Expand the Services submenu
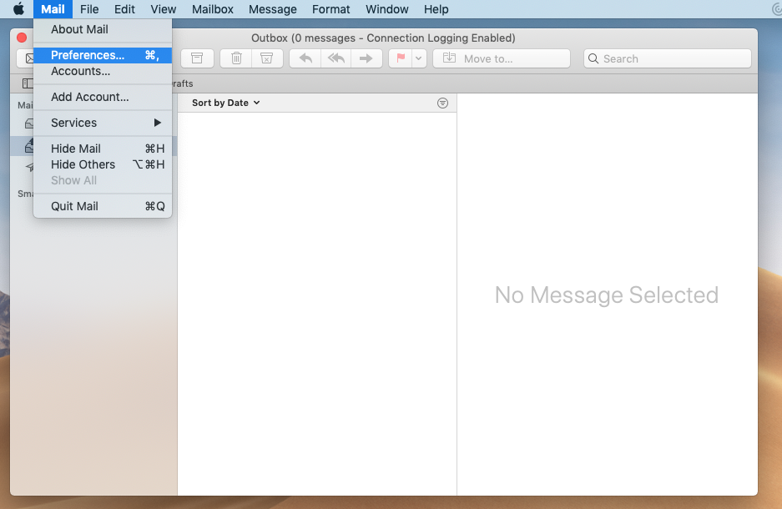The width and height of the screenshot is (782, 509). click(103, 123)
